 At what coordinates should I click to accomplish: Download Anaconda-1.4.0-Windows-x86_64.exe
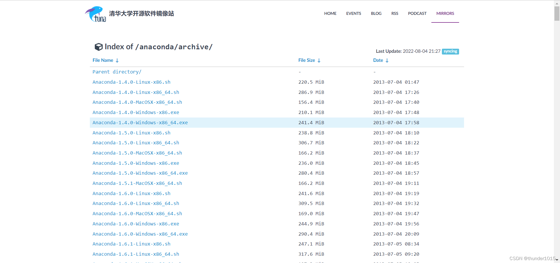click(140, 123)
